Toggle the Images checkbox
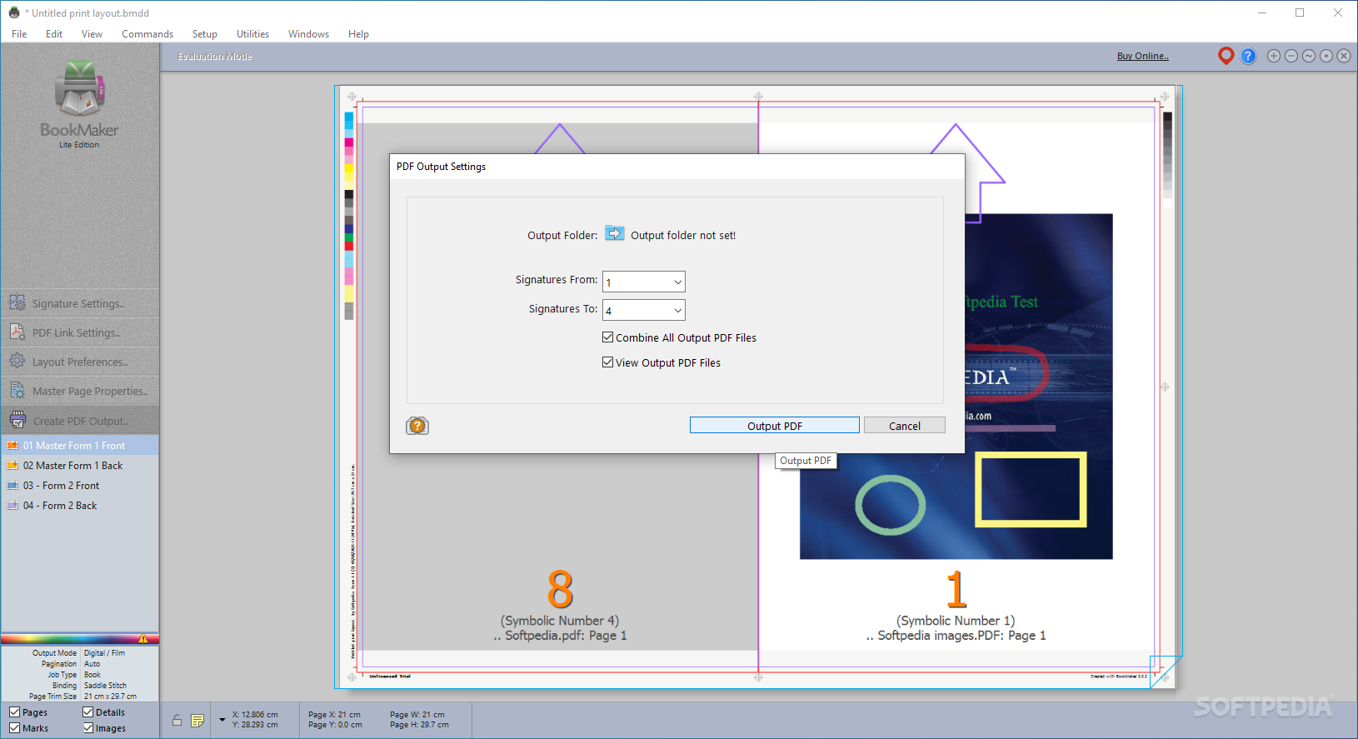 pos(88,728)
